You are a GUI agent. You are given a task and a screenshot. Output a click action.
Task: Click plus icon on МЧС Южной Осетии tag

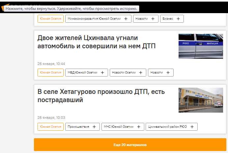click(139, 127)
